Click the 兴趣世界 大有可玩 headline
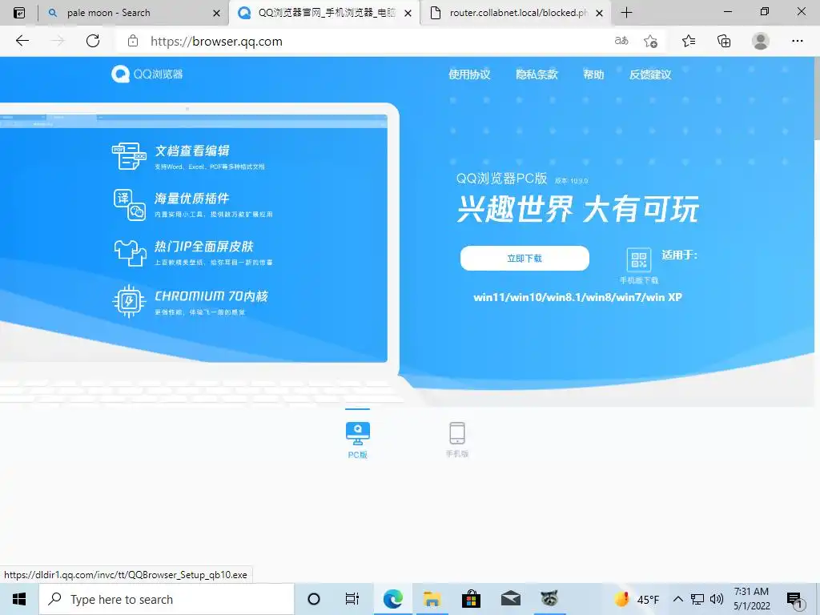Viewport: 820px width, 615px height. [578, 209]
